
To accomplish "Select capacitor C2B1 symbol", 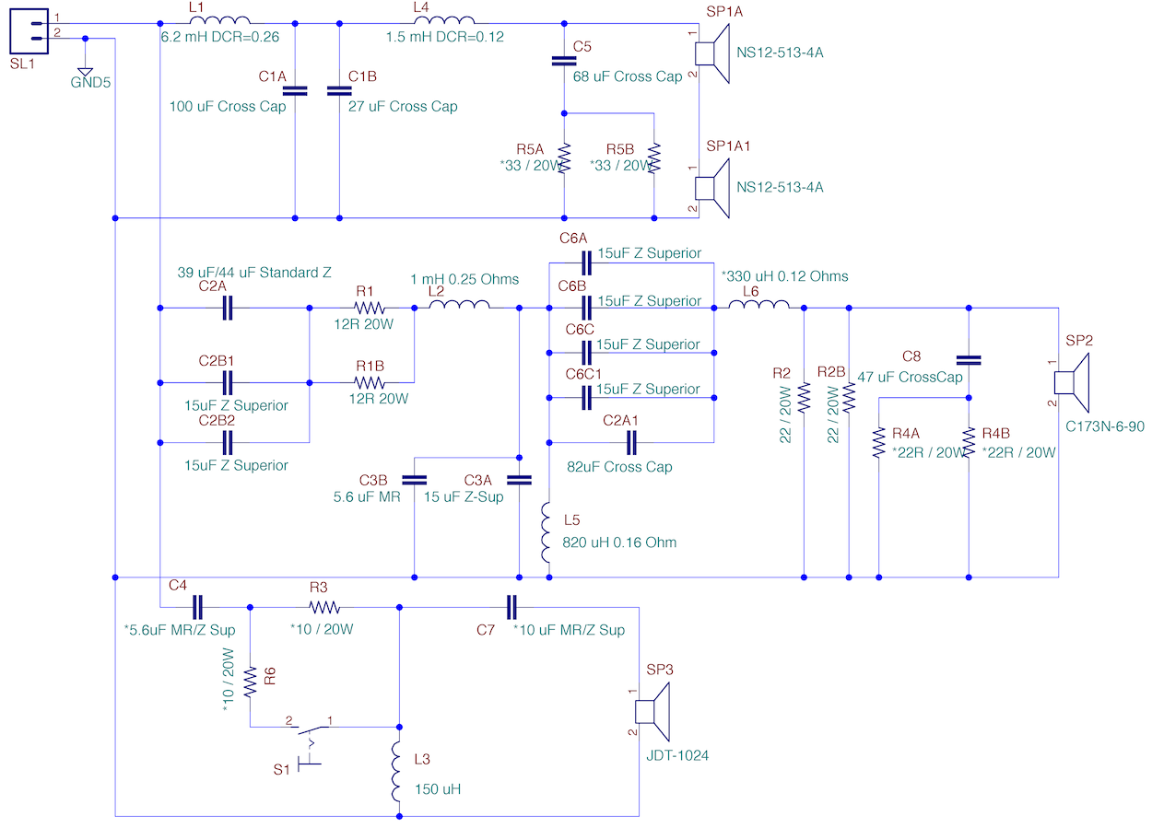I will (x=227, y=381).
